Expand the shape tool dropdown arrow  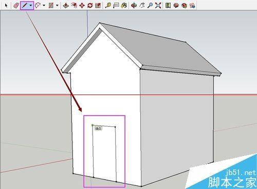coord(57,6)
